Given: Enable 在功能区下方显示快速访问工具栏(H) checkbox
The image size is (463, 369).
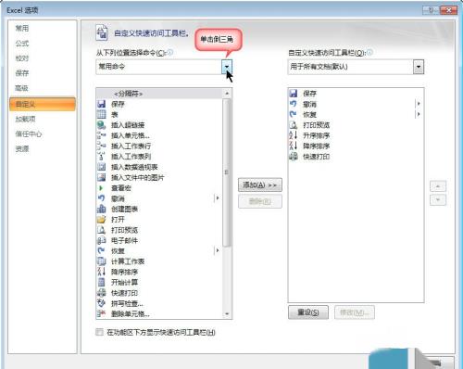Looking at the screenshot, I should tap(99, 332).
